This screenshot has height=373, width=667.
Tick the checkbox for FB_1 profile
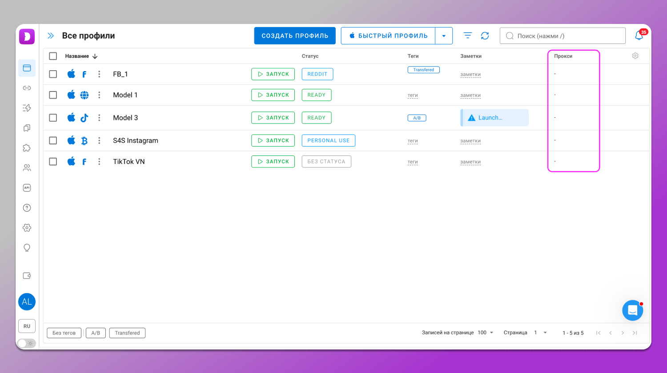[53, 74]
